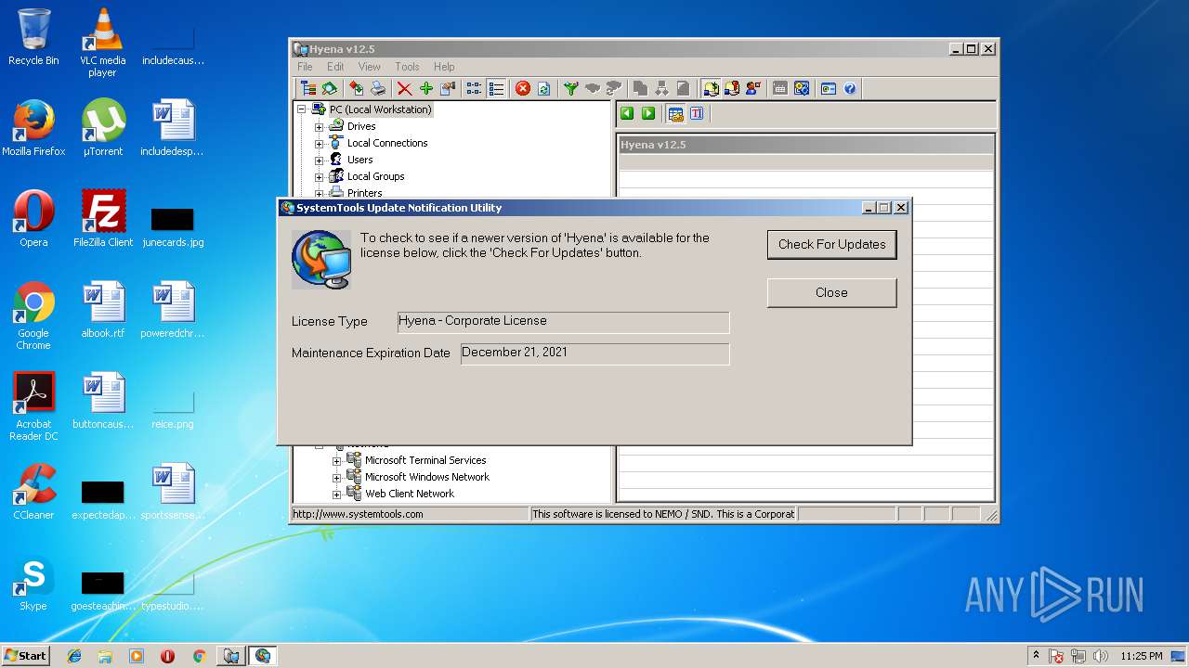
Task: Open Mozilla Firefox desktop shortcut
Action: coord(33,127)
